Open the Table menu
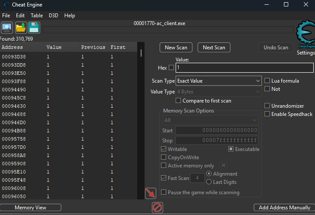Image resolution: width=315 pixels, height=215 pixels. point(37,15)
